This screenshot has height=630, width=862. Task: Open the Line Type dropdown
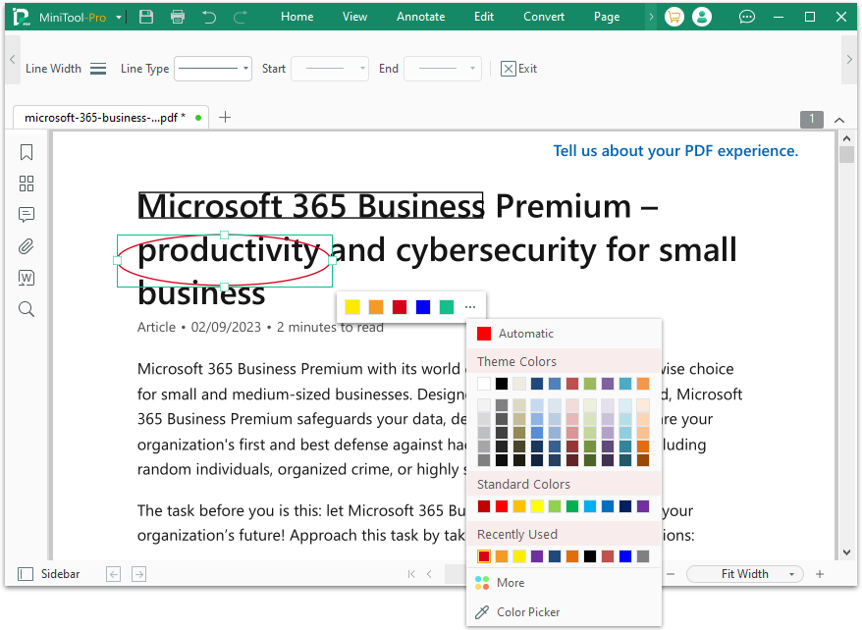click(x=213, y=69)
